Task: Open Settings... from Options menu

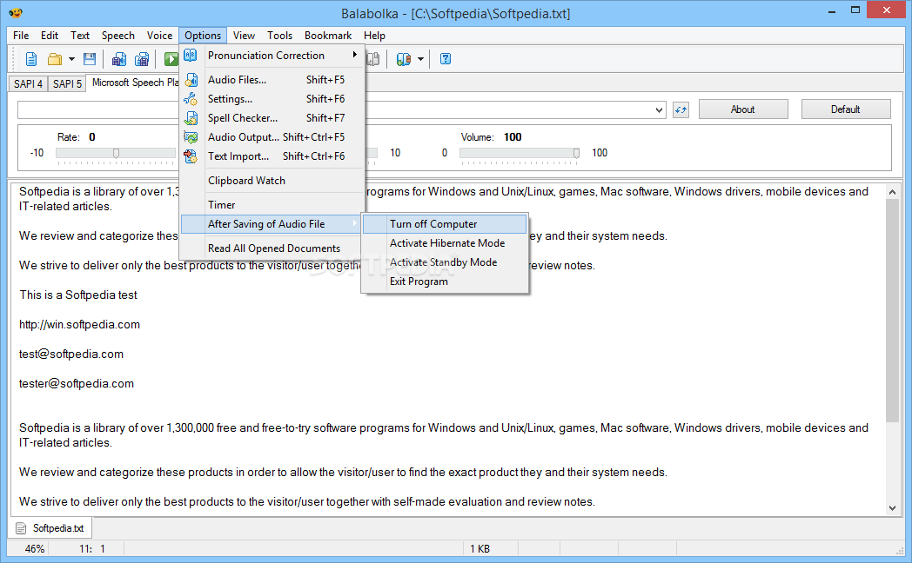Action: point(272,99)
